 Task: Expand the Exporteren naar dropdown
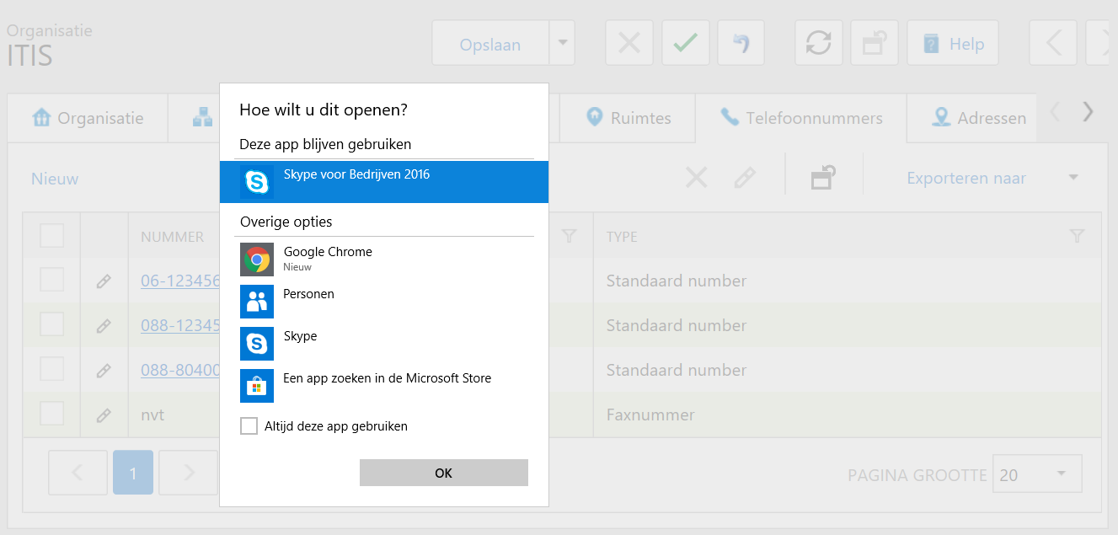tap(1073, 178)
